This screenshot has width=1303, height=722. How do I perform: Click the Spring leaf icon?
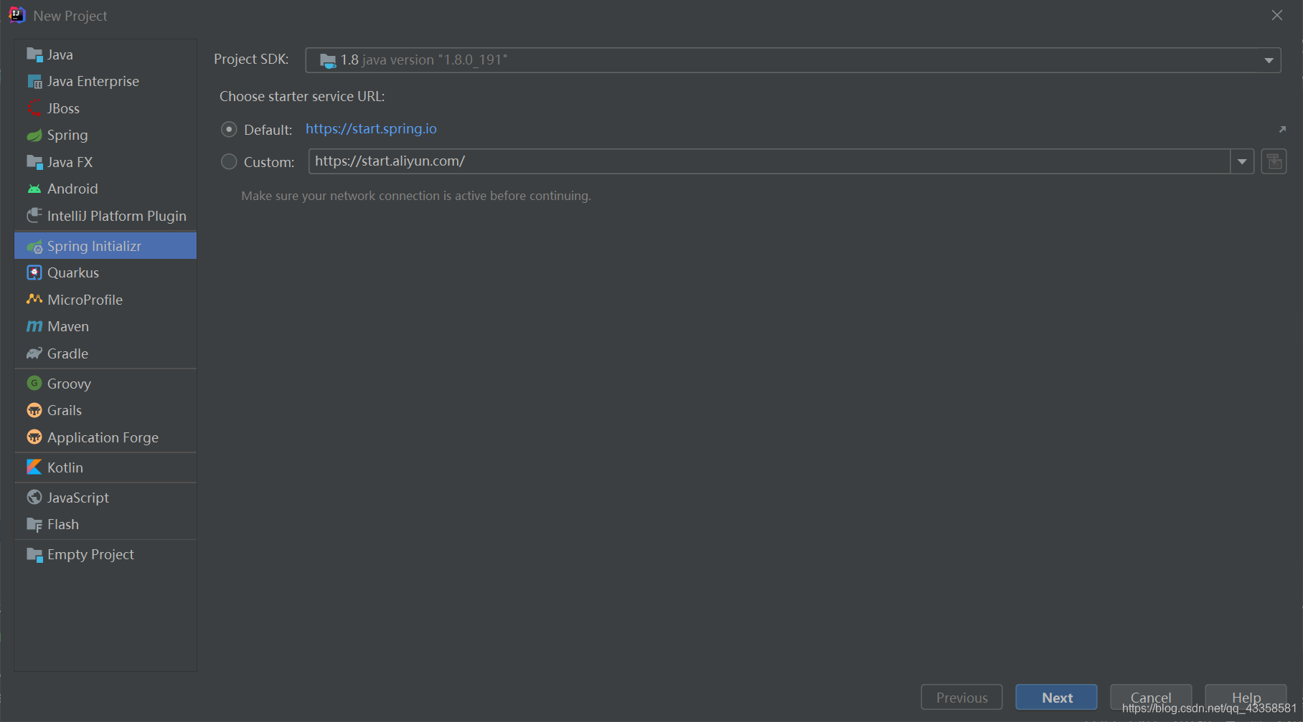coord(34,136)
